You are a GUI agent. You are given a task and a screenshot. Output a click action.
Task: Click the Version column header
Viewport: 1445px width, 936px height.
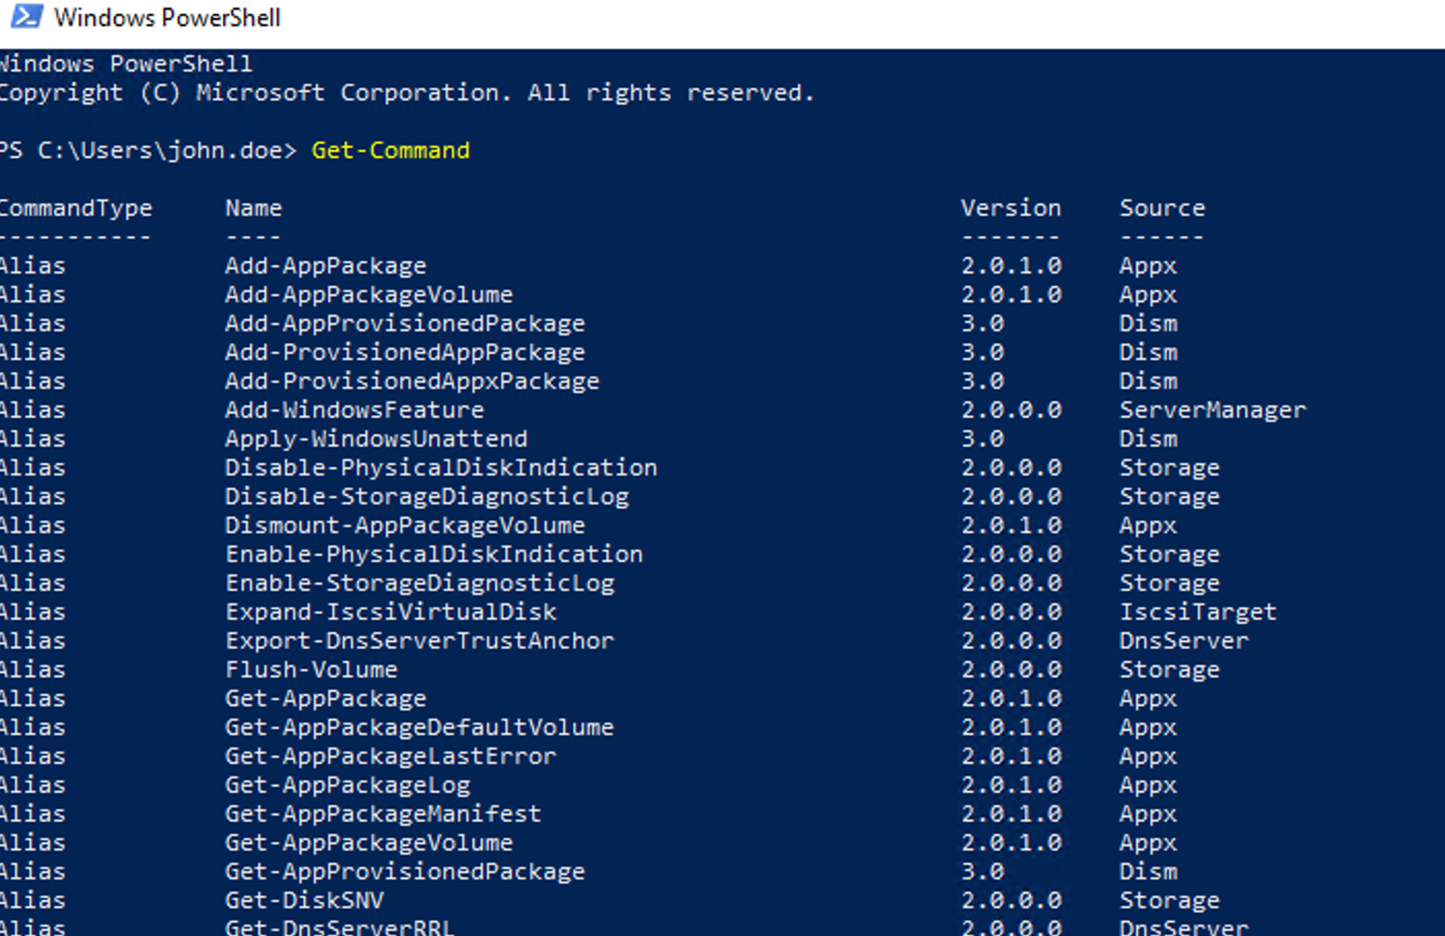tap(1010, 209)
